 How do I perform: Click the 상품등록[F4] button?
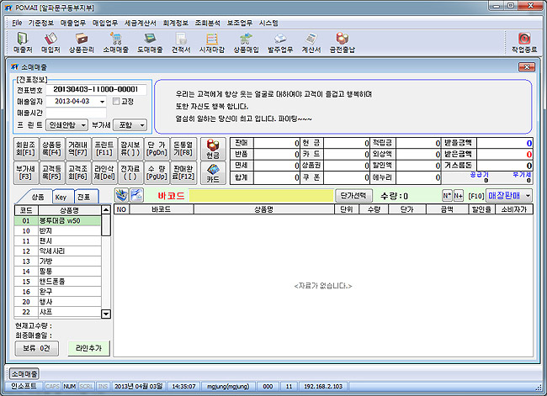(52, 149)
